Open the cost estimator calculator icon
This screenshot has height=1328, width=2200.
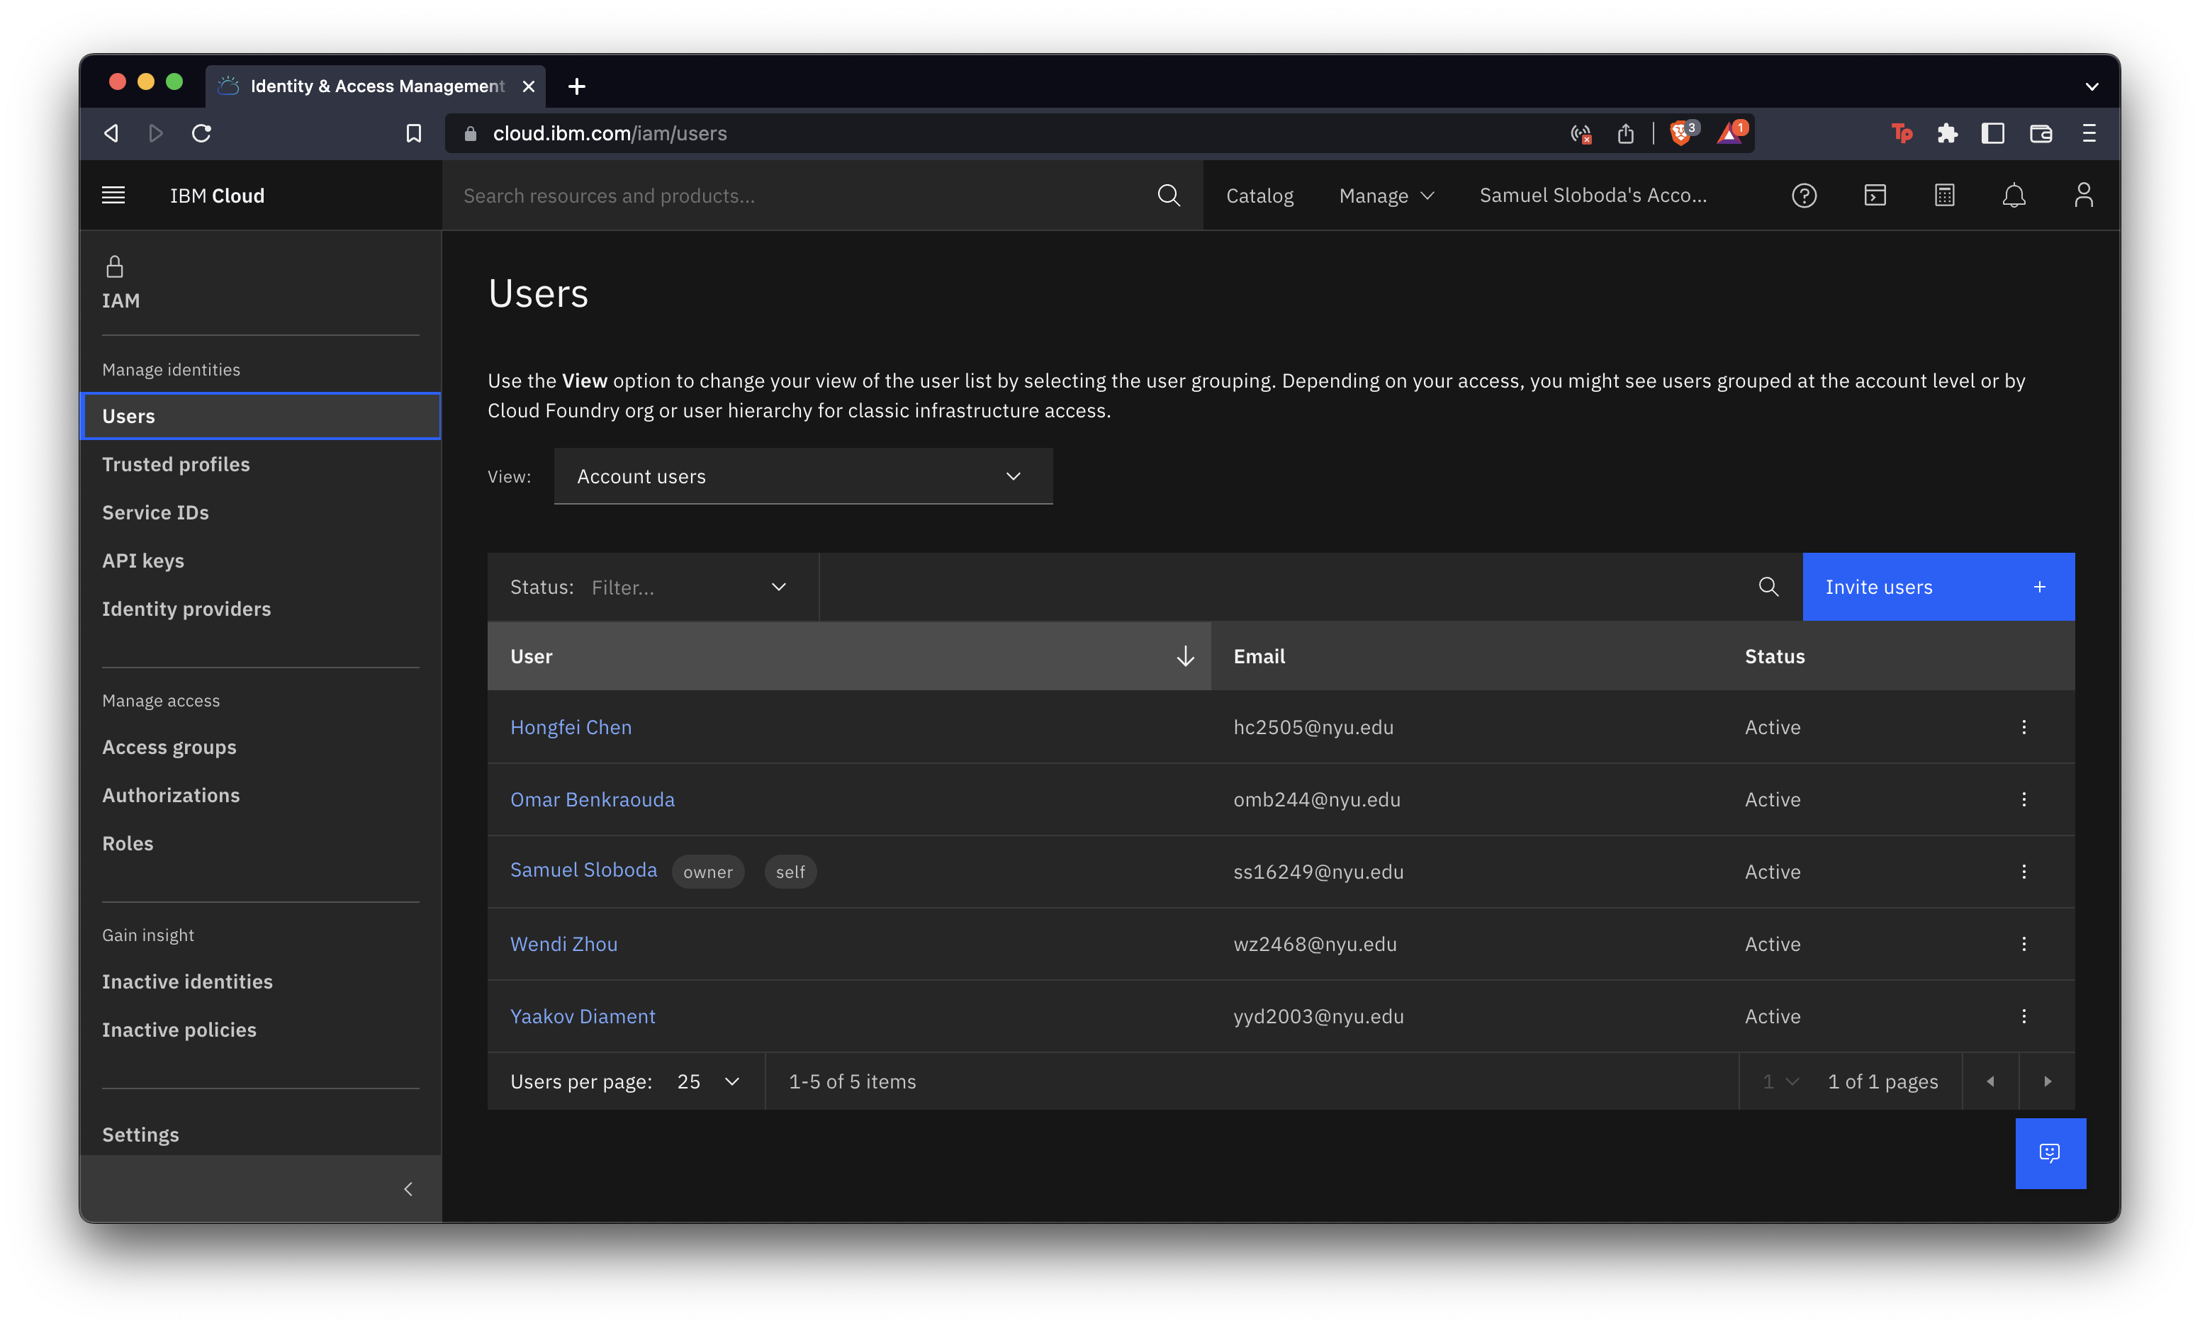[1945, 195]
